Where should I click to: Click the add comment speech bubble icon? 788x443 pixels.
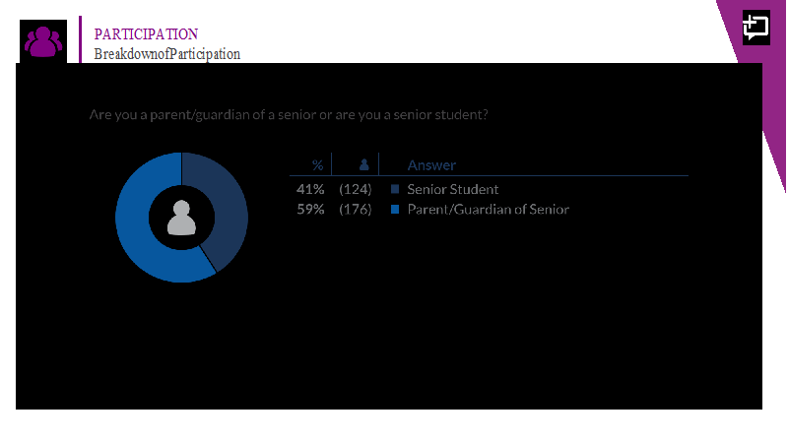pyautogui.click(x=755, y=28)
